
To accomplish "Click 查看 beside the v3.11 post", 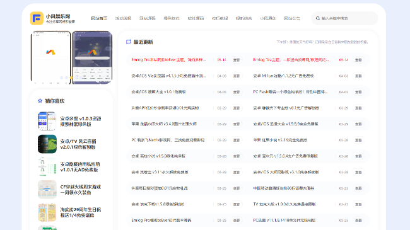I will click(x=237, y=172).
